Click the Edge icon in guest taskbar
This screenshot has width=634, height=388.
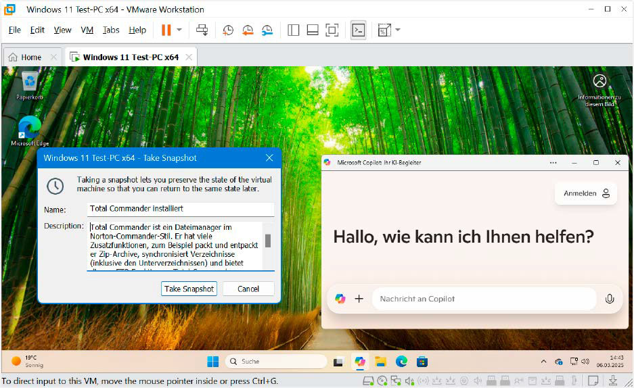401,362
